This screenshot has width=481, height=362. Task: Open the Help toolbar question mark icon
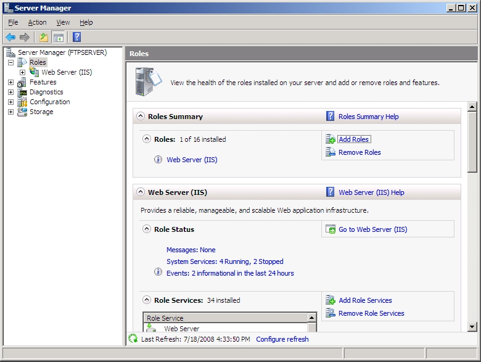click(76, 37)
